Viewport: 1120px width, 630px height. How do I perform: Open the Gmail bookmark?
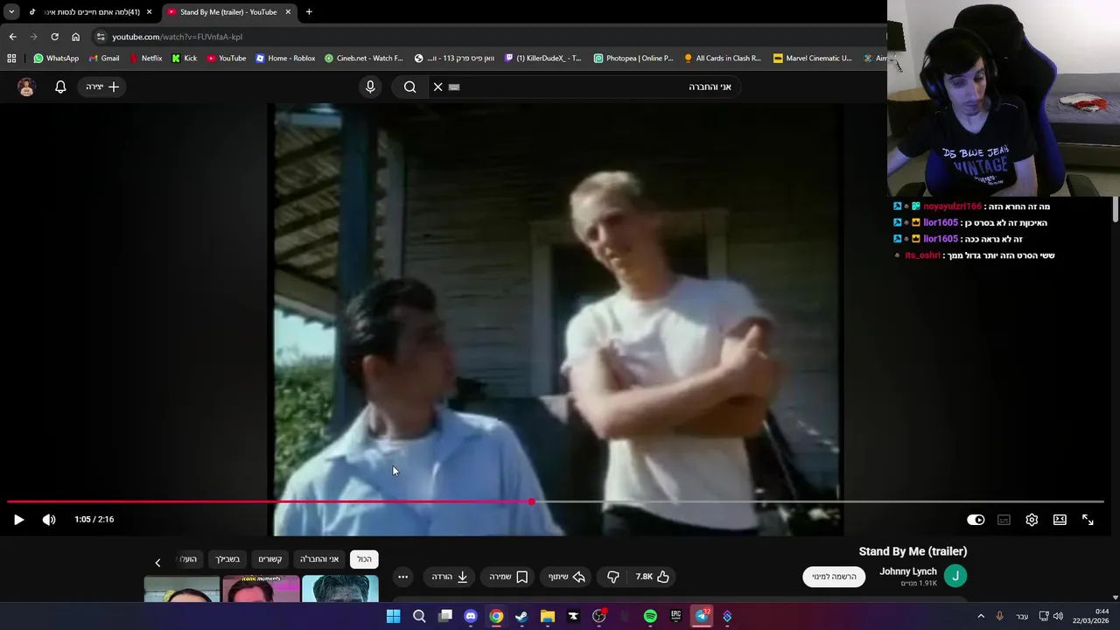click(x=104, y=59)
